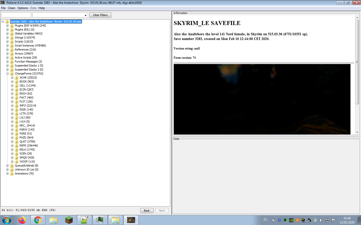Select the Unknown ID List folder icon

[12, 169]
